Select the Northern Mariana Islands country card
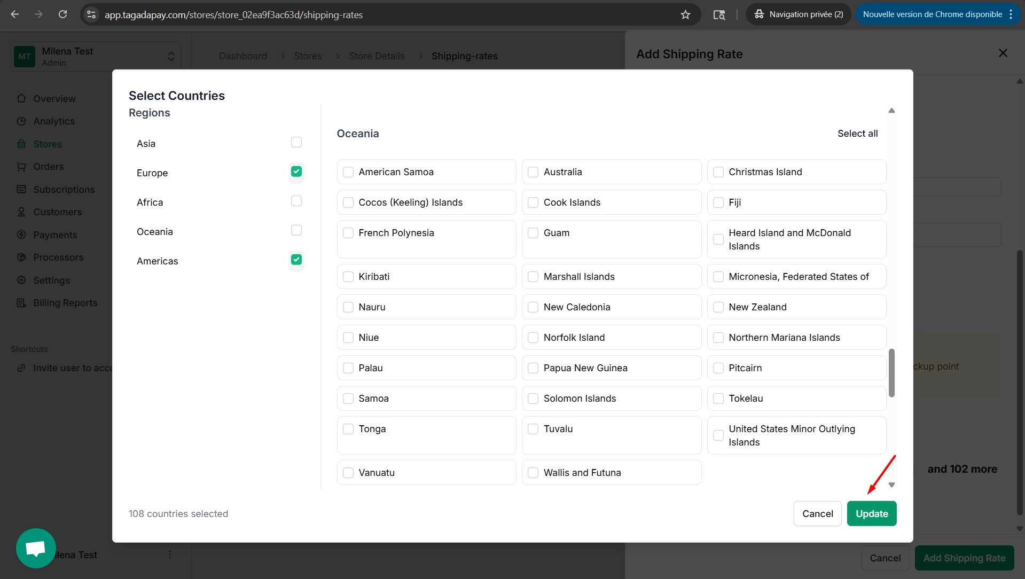 796,338
